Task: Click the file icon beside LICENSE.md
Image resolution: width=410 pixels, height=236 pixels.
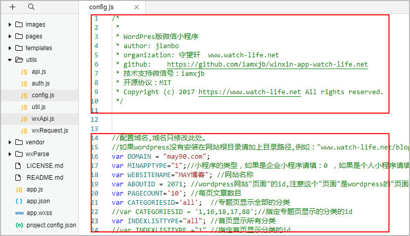Action: 19,166
